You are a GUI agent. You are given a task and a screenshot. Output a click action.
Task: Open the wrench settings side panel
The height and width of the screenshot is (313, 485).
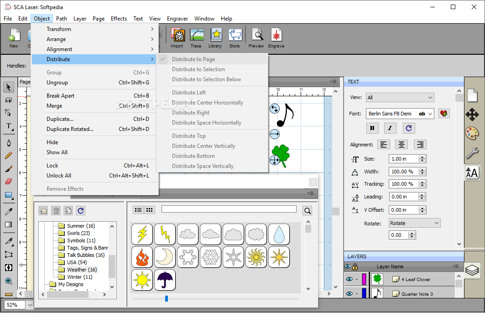472,153
